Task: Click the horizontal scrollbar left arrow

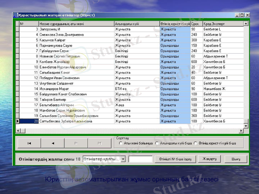Action: [x=18, y=131]
